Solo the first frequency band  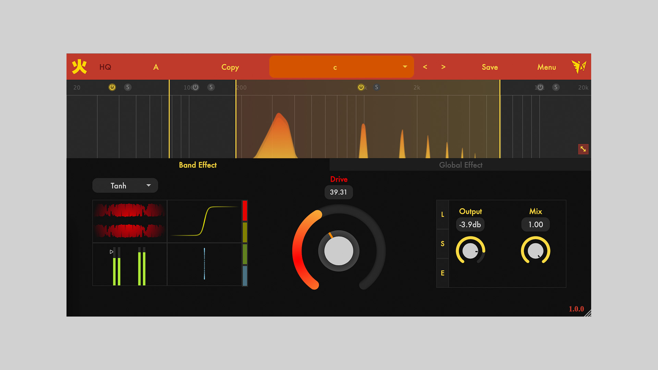[127, 87]
